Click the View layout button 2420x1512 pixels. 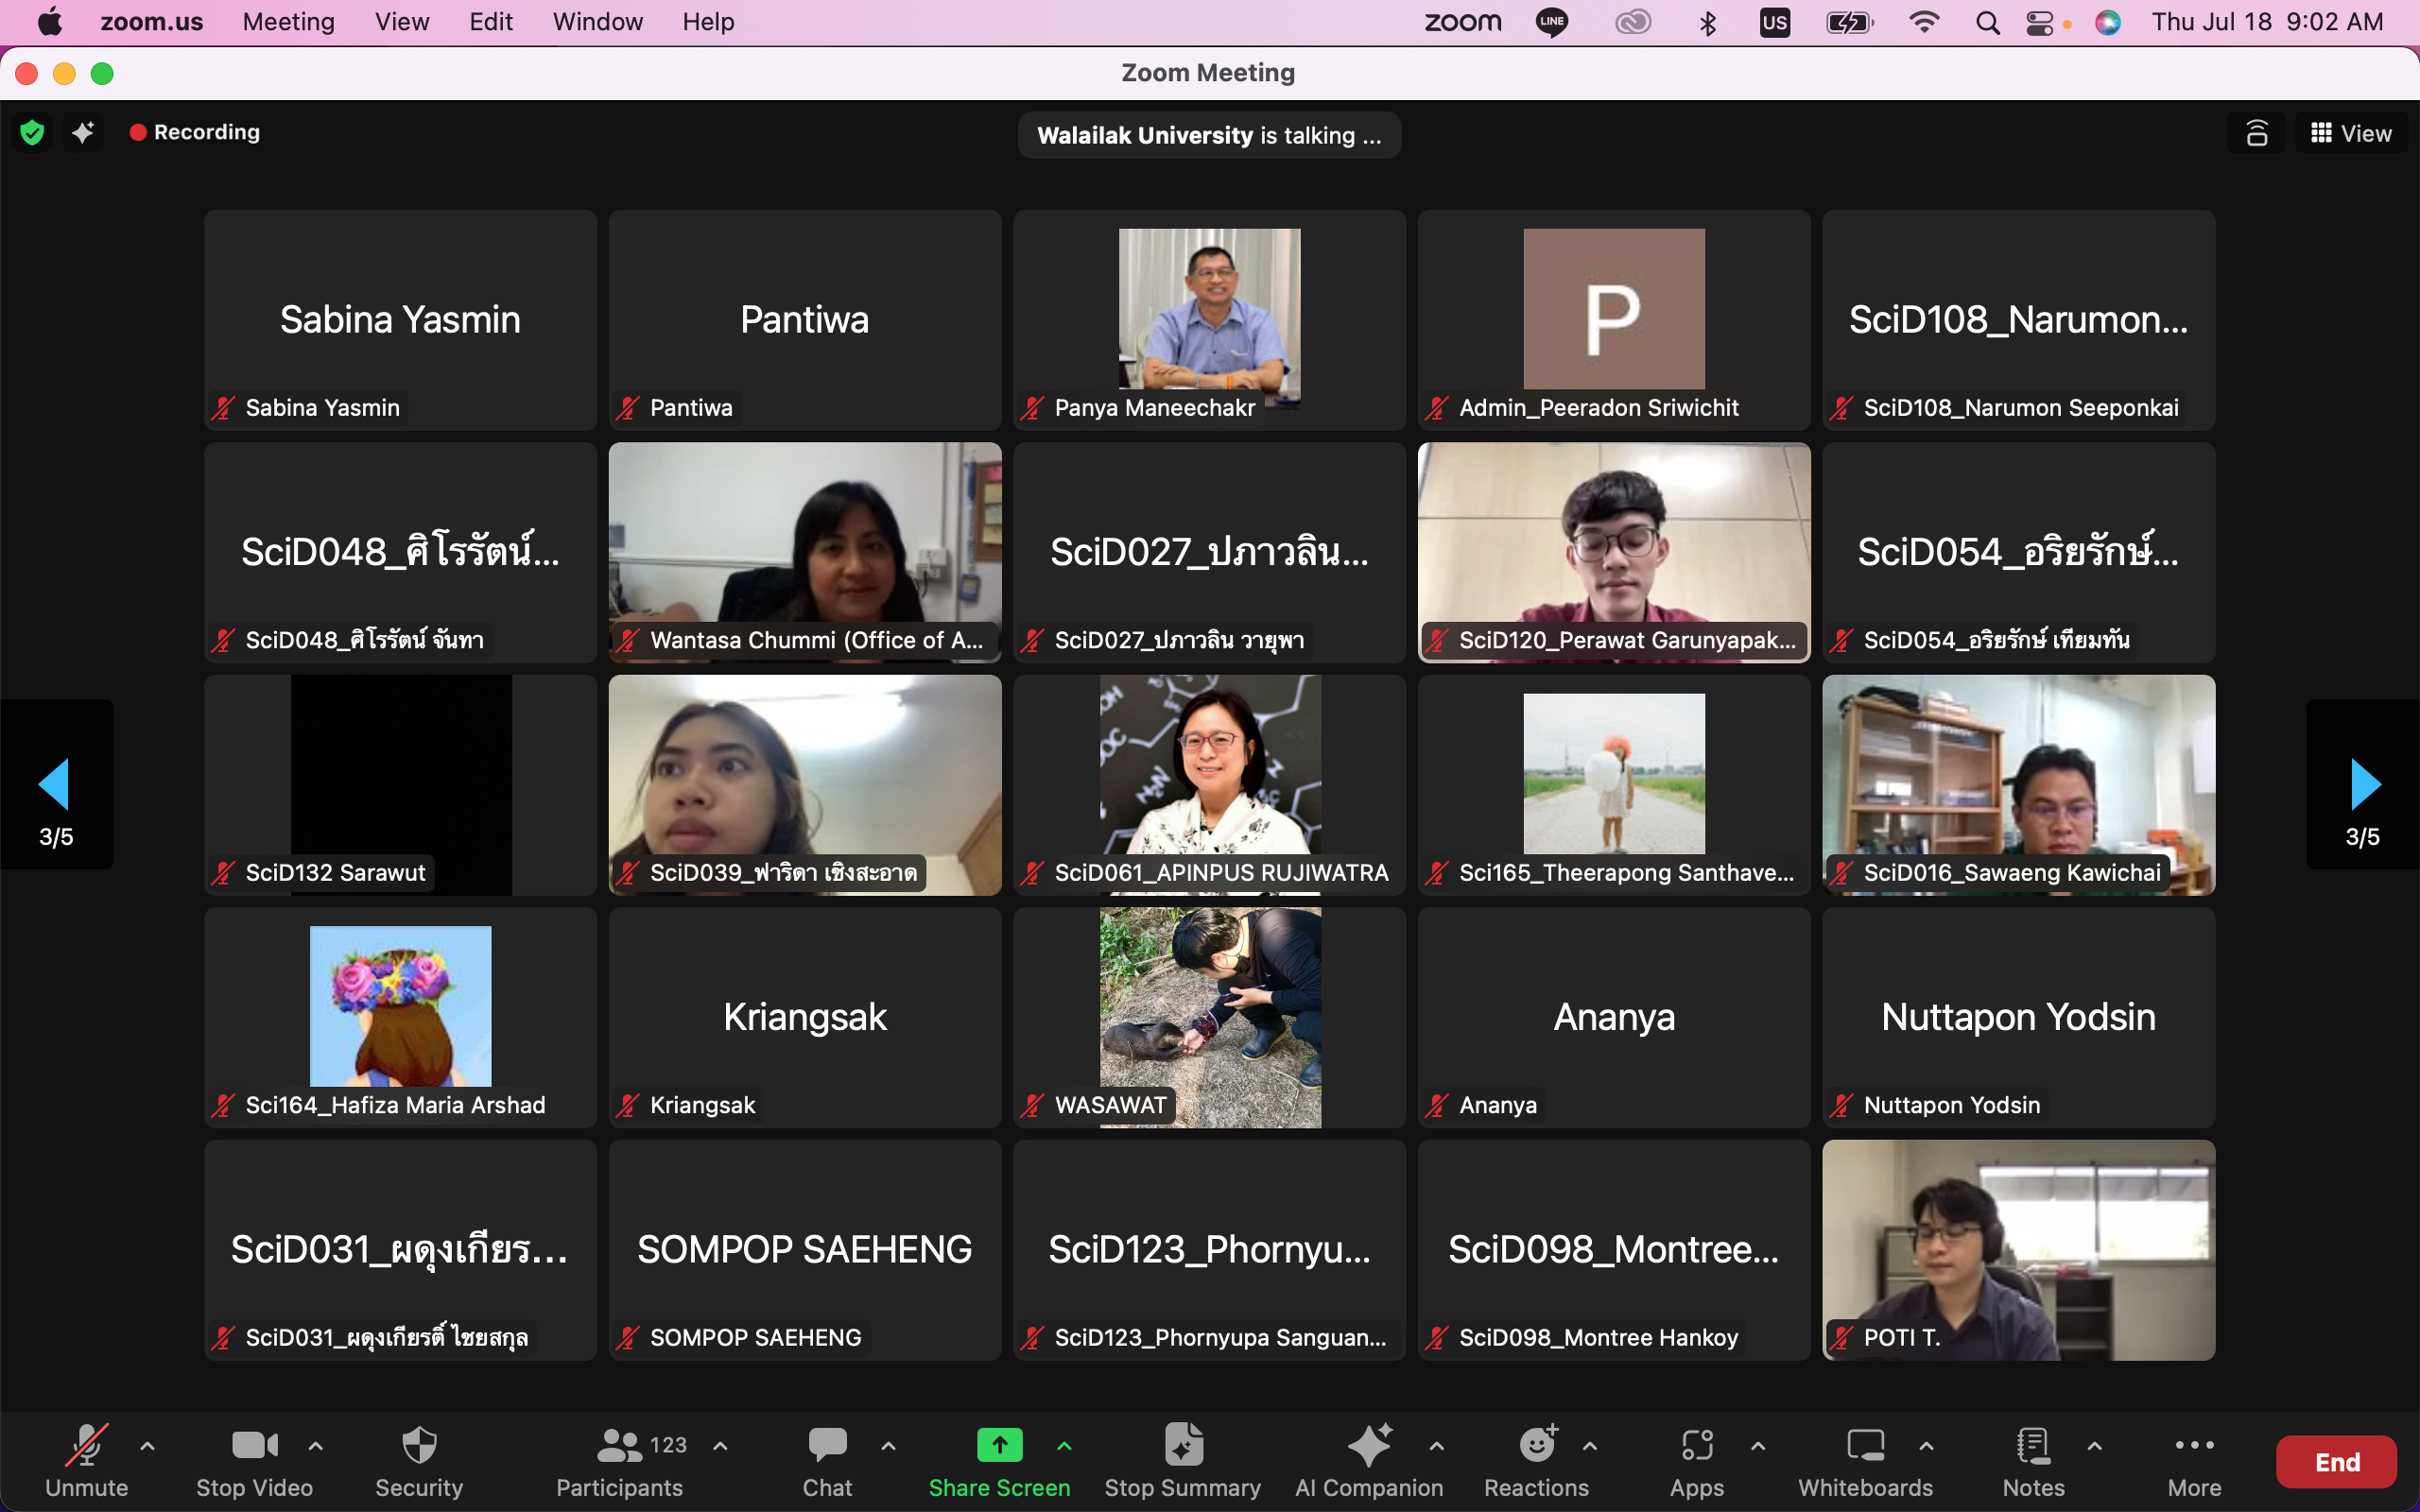coord(2351,133)
